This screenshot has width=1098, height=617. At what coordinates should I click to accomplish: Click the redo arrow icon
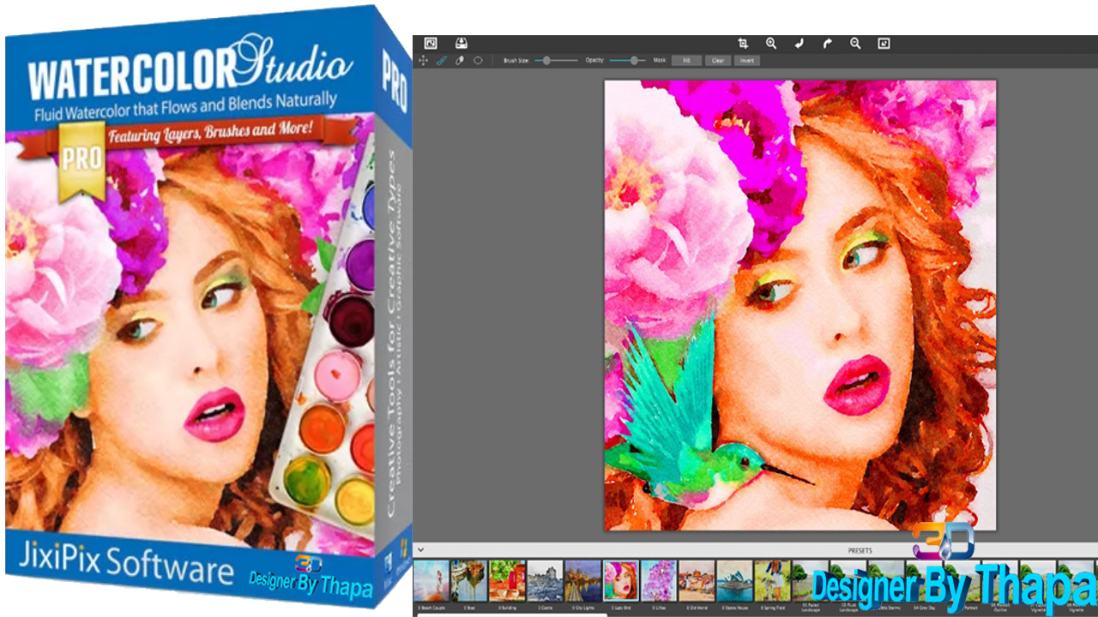[827, 43]
